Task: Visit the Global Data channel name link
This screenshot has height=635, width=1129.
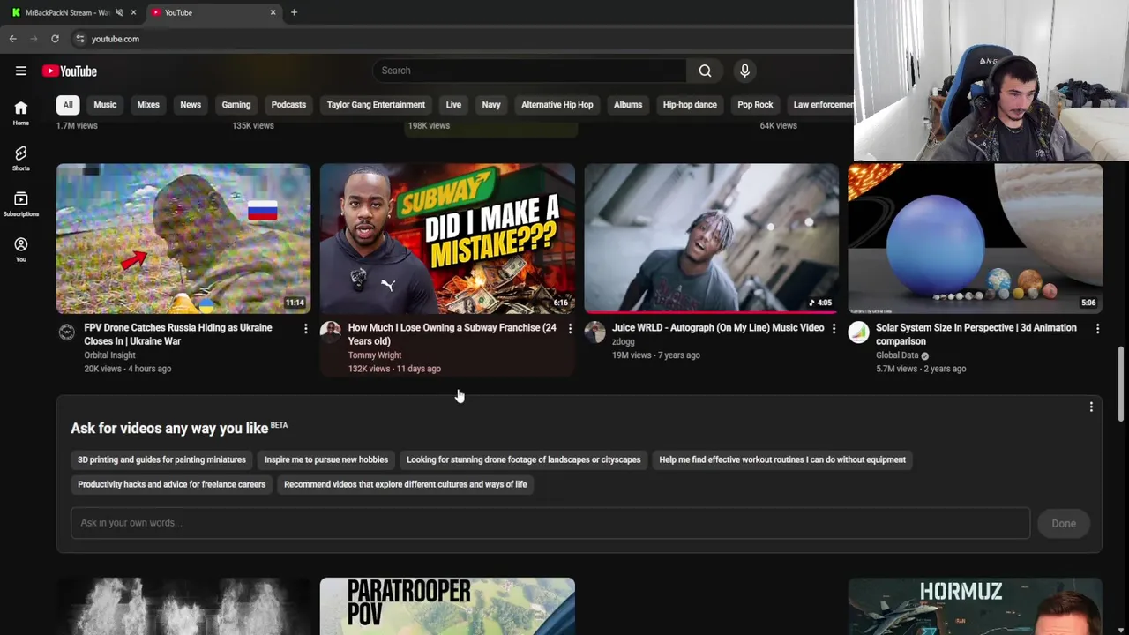Action: pos(897,355)
